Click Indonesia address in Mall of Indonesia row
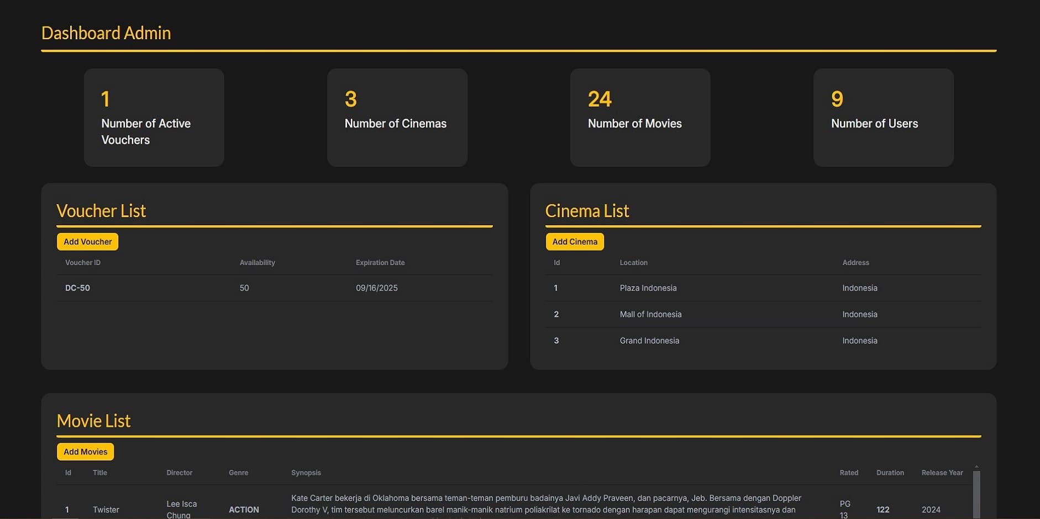Screen dimensions: 1040x519 pyautogui.click(x=860, y=314)
